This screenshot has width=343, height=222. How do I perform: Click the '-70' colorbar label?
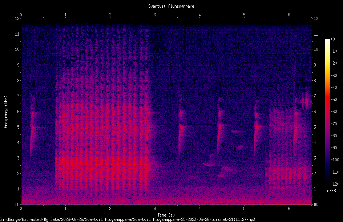pos(334,124)
